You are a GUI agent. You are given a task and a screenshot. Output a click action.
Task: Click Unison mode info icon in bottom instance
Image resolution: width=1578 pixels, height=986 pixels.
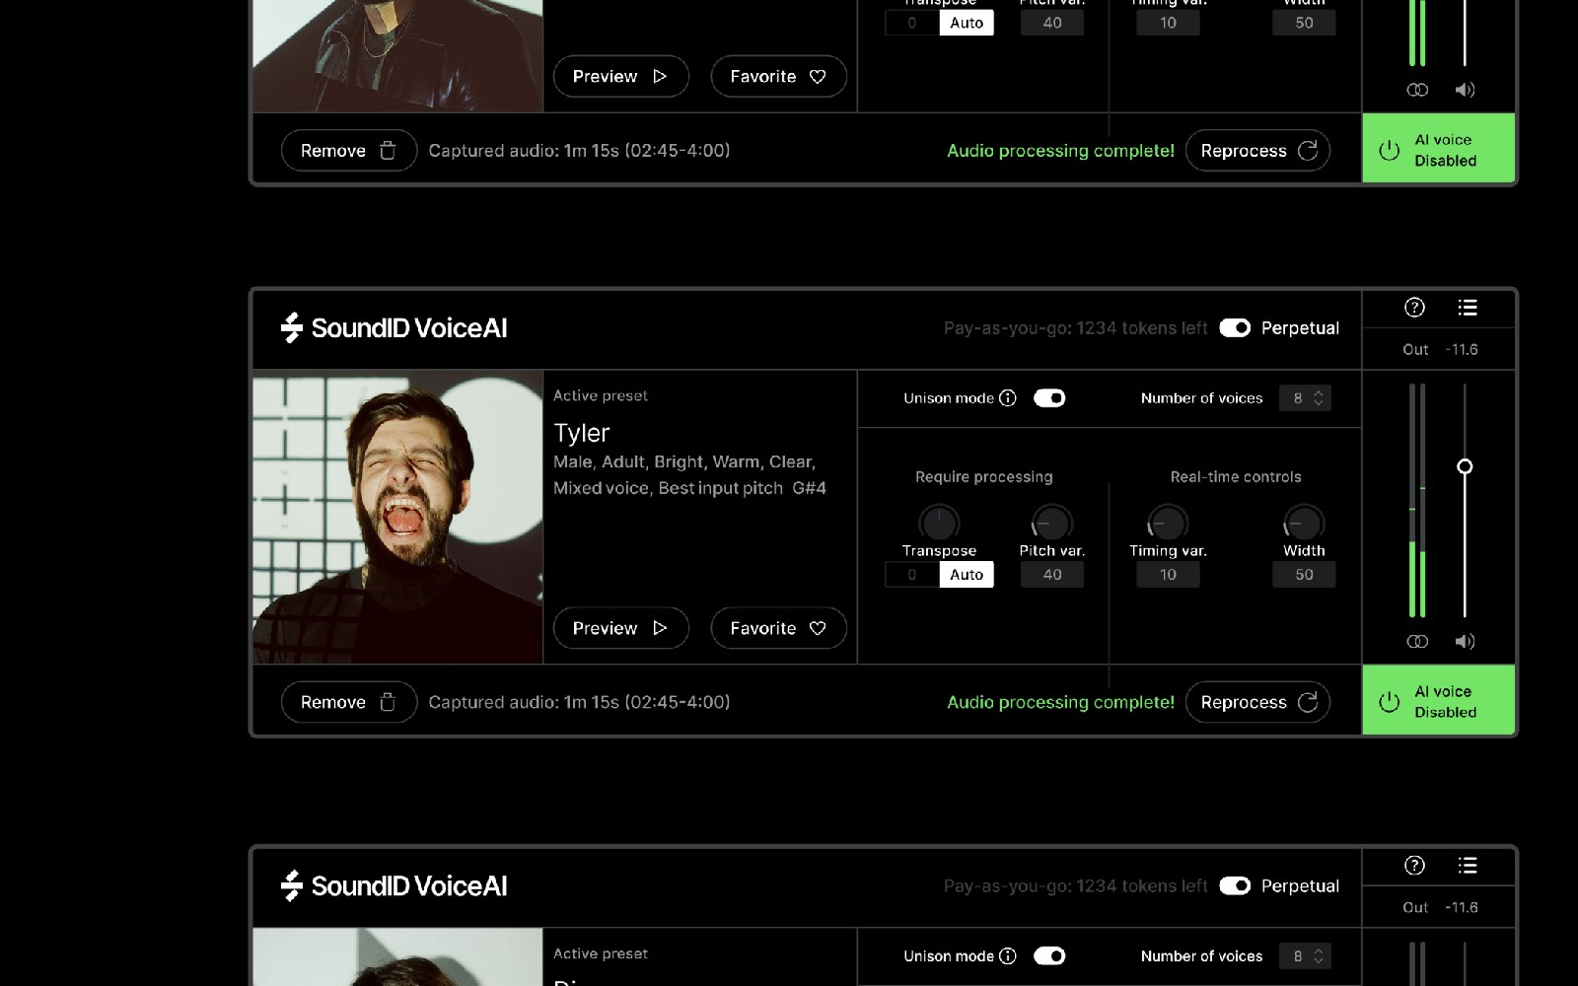[x=1008, y=956]
